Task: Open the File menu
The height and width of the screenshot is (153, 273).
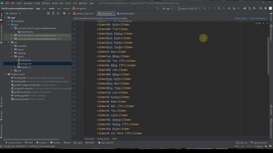Action: (7, 3)
